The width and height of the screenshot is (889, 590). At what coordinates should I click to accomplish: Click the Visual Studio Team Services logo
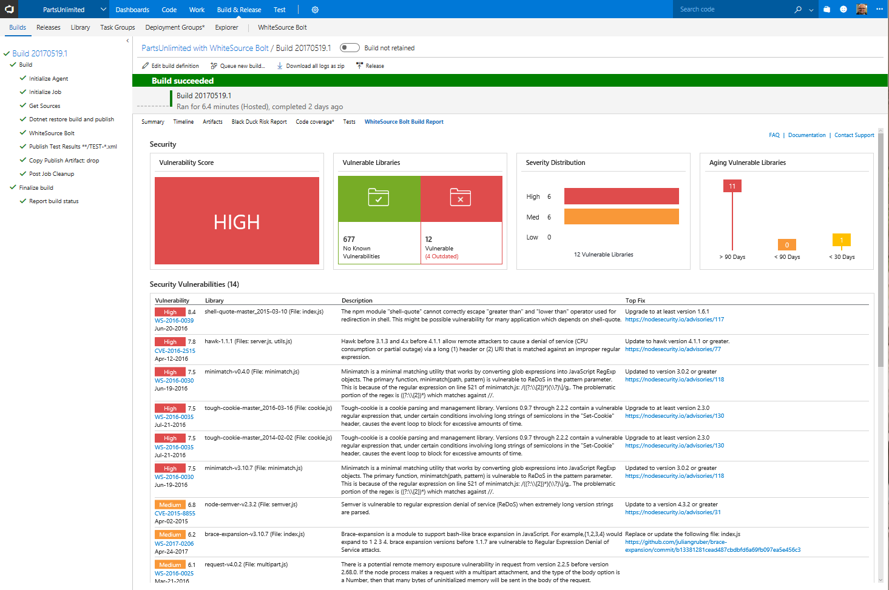9,9
